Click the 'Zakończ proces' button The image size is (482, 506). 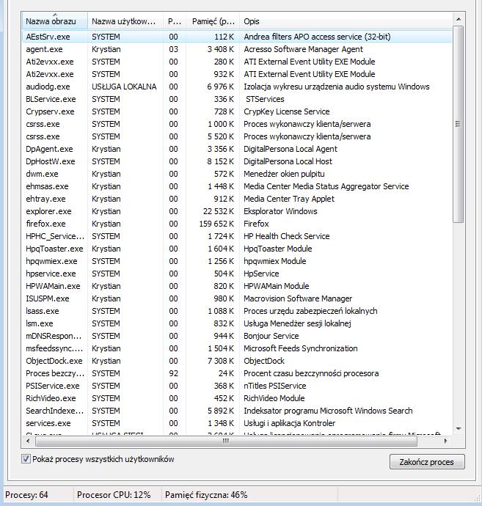(427, 462)
